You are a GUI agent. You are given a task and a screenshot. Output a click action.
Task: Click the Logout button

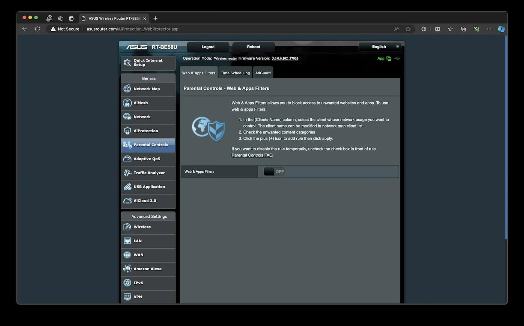208,47
